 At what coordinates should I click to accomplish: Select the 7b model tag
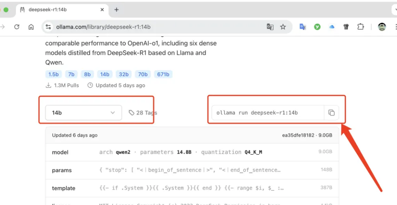tap(71, 74)
